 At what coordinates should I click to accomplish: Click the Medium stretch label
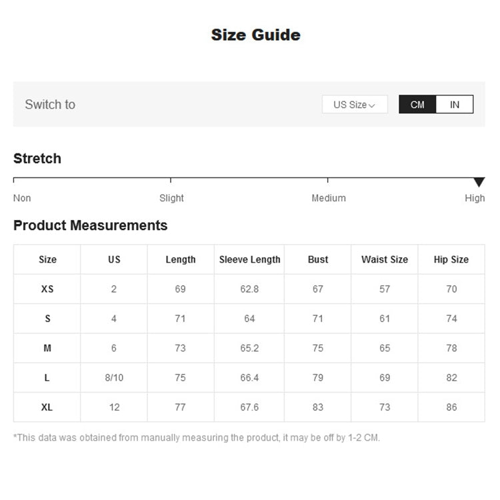pyautogui.click(x=329, y=198)
